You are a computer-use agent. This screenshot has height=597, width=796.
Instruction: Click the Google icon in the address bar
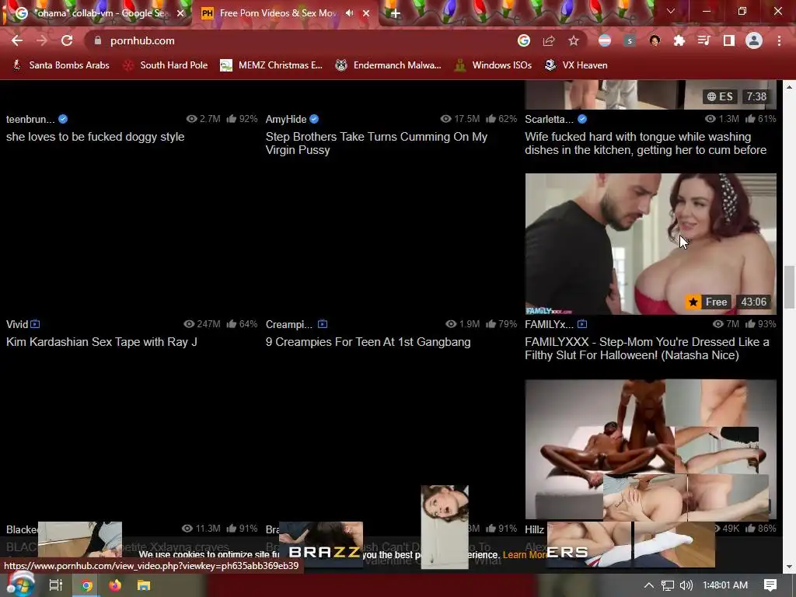coord(524,40)
